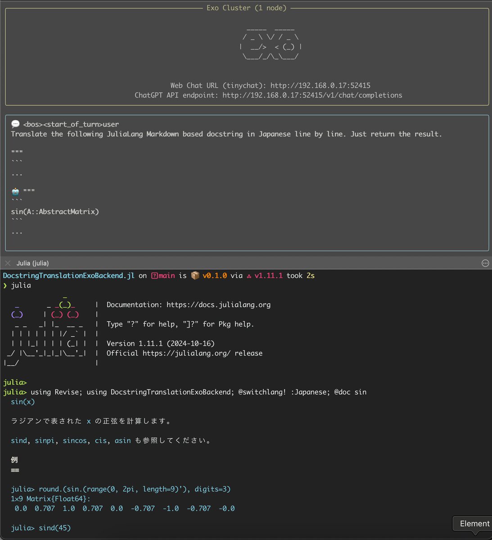Click the DocstringTranslationExoBackend.jl directory name
Image resolution: width=492 pixels, height=540 pixels.
pyautogui.click(x=69, y=276)
